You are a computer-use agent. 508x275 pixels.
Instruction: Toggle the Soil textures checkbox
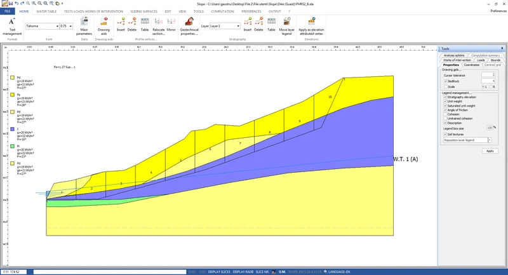pyautogui.click(x=445, y=134)
